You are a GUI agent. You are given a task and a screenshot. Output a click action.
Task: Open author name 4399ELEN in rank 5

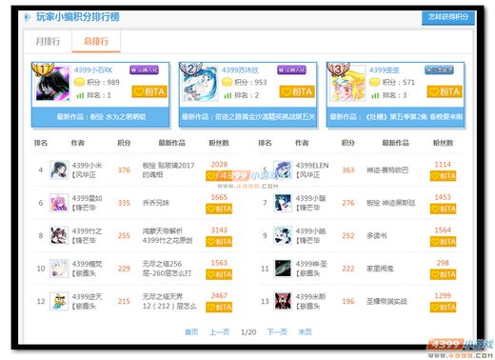coord(312,166)
